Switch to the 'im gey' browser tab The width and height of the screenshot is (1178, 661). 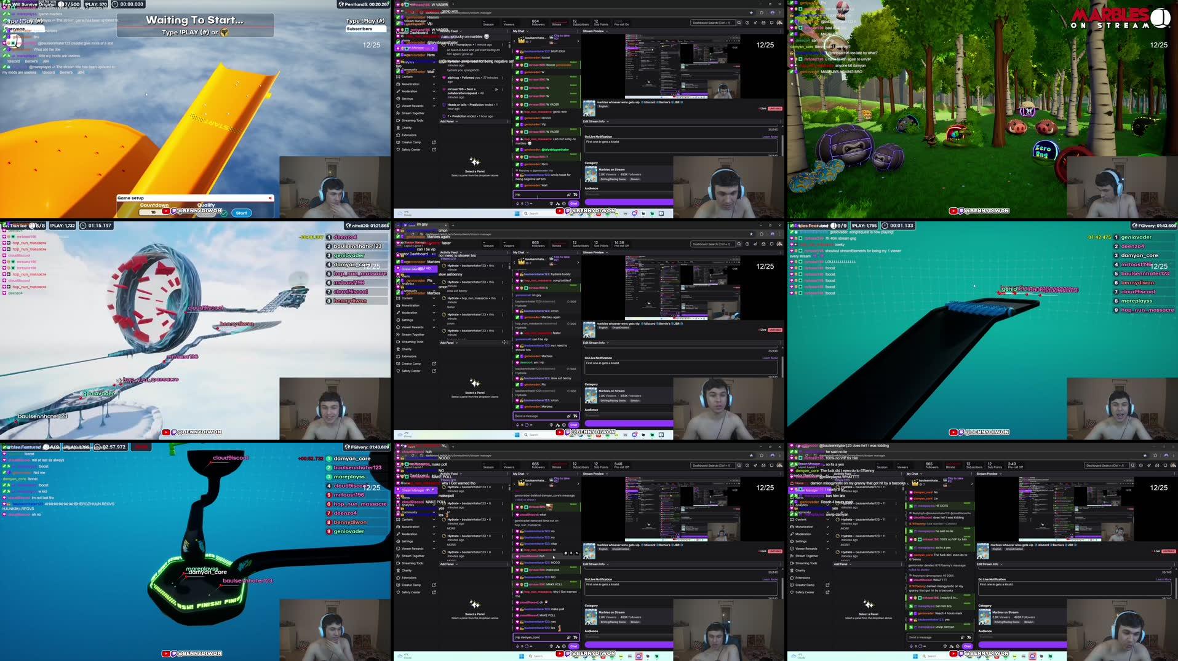(422, 224)
